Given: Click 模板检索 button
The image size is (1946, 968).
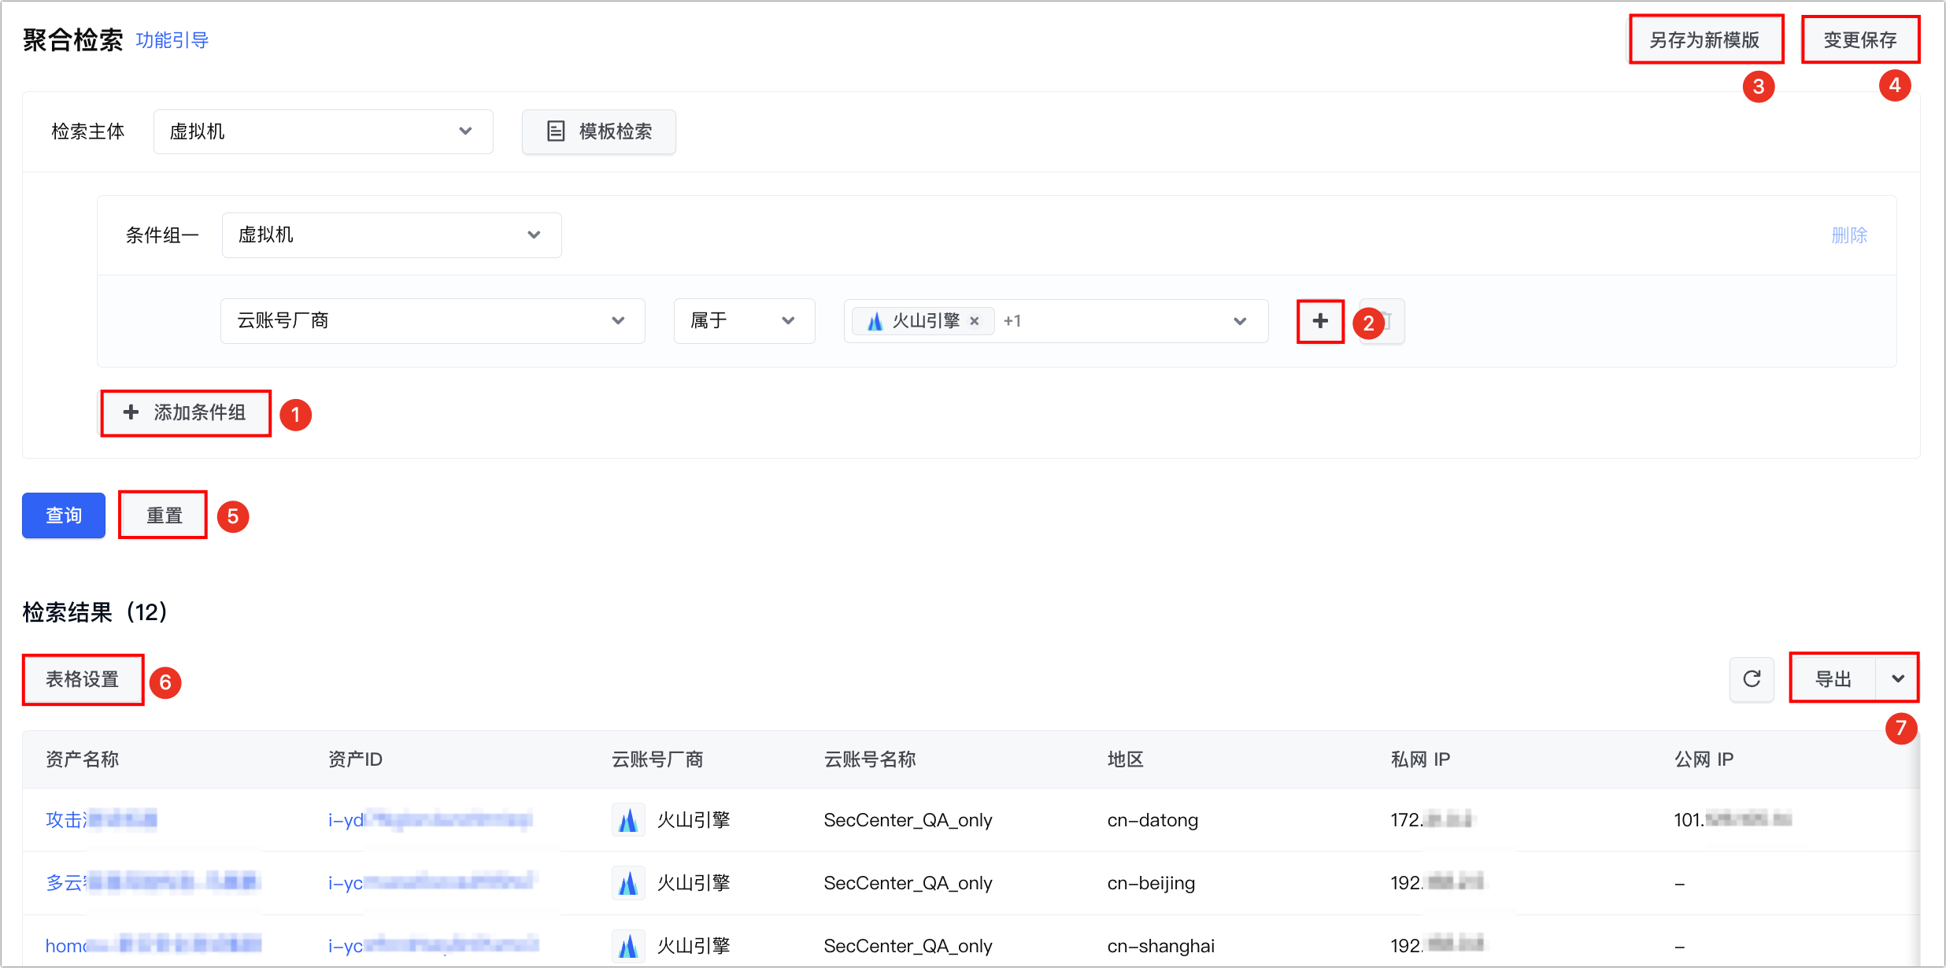Looking at the screenshot, I should 598,131.
